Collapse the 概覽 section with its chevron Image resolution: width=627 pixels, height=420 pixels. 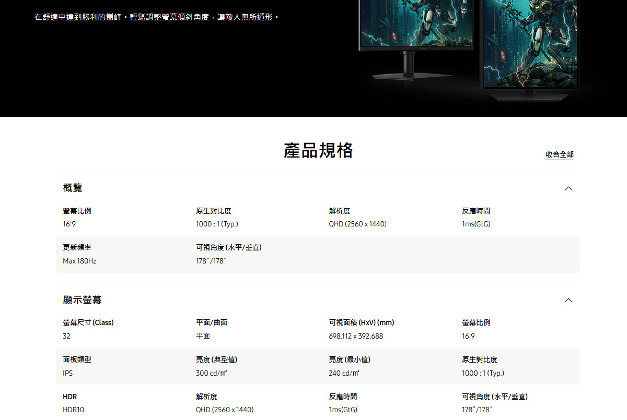point(568,188)
